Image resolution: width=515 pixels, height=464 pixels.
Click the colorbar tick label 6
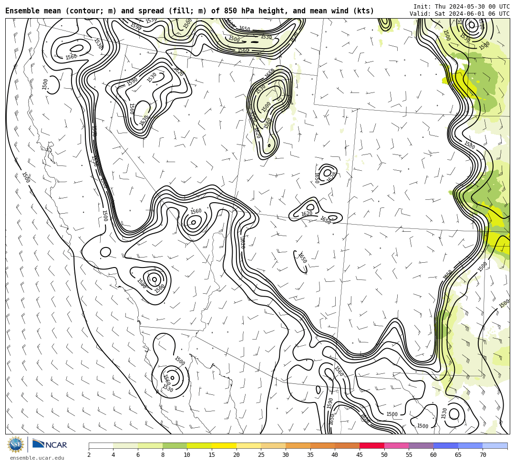tap(138, 455)
